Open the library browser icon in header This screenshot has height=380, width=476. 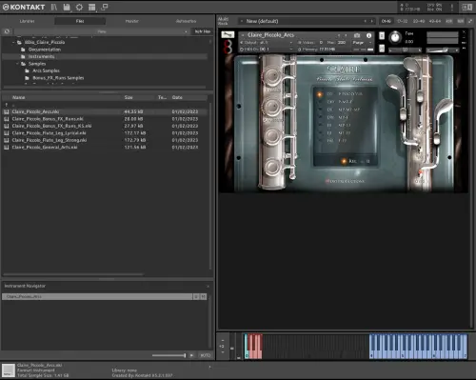[54, 7]
